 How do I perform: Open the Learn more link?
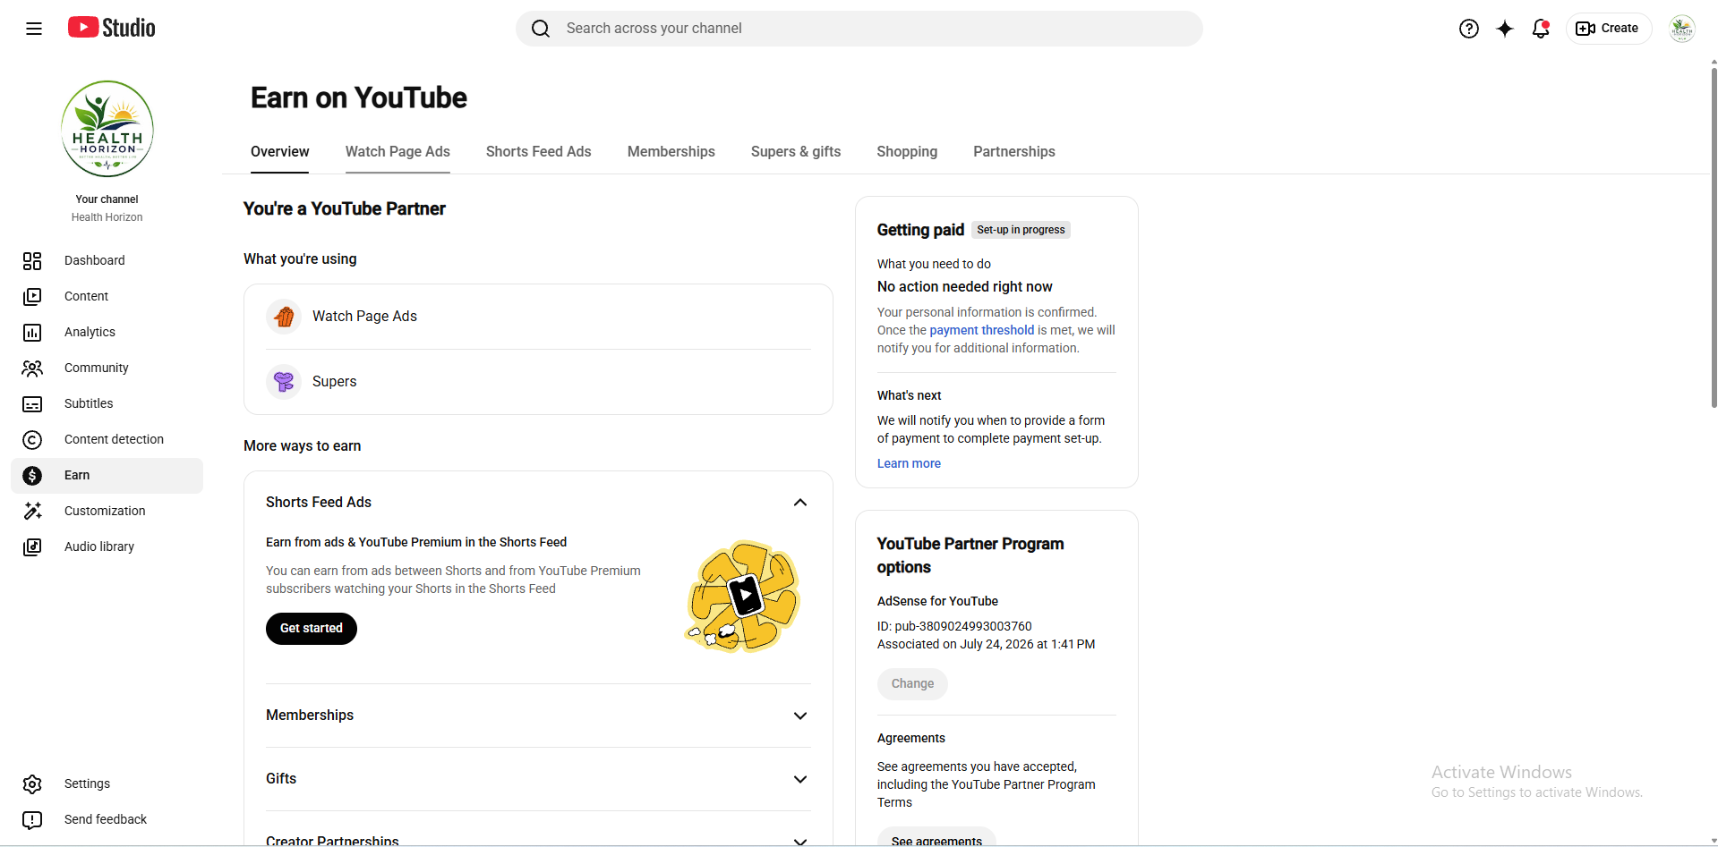(909, 463)
